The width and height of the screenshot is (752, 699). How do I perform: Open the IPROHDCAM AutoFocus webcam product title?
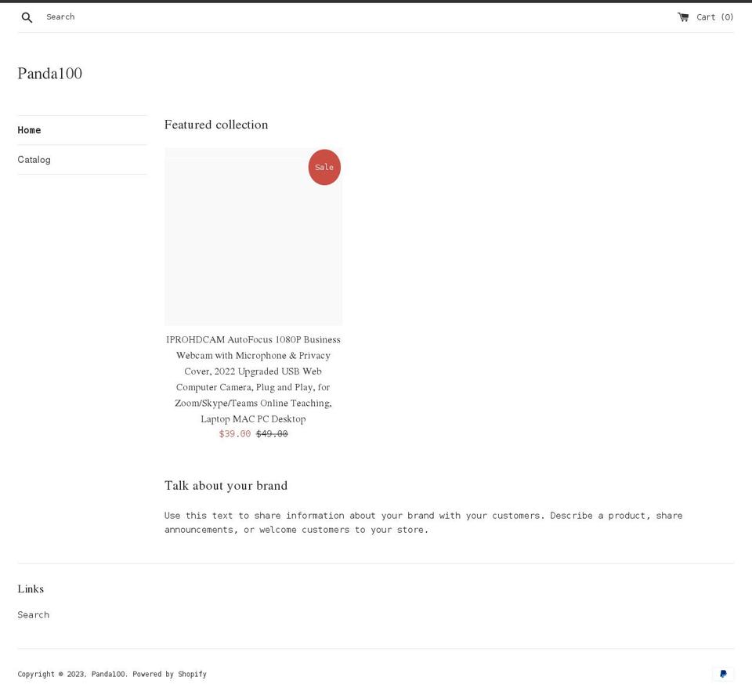pos(253,379)
